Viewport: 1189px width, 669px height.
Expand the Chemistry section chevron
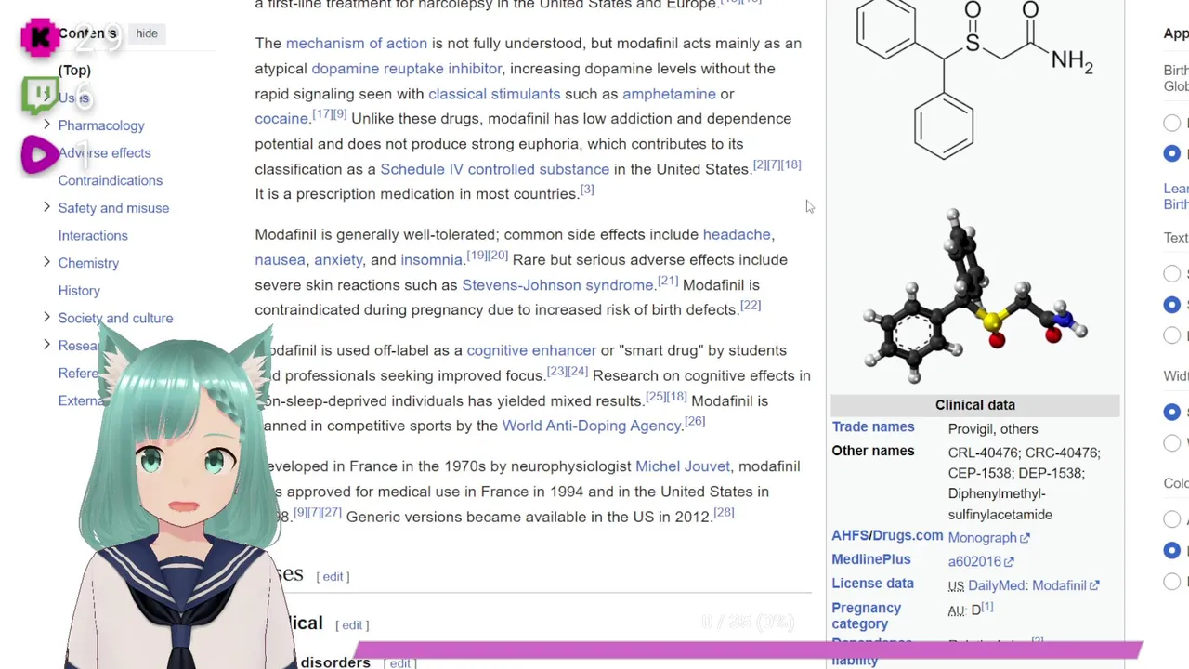(46, 262)
